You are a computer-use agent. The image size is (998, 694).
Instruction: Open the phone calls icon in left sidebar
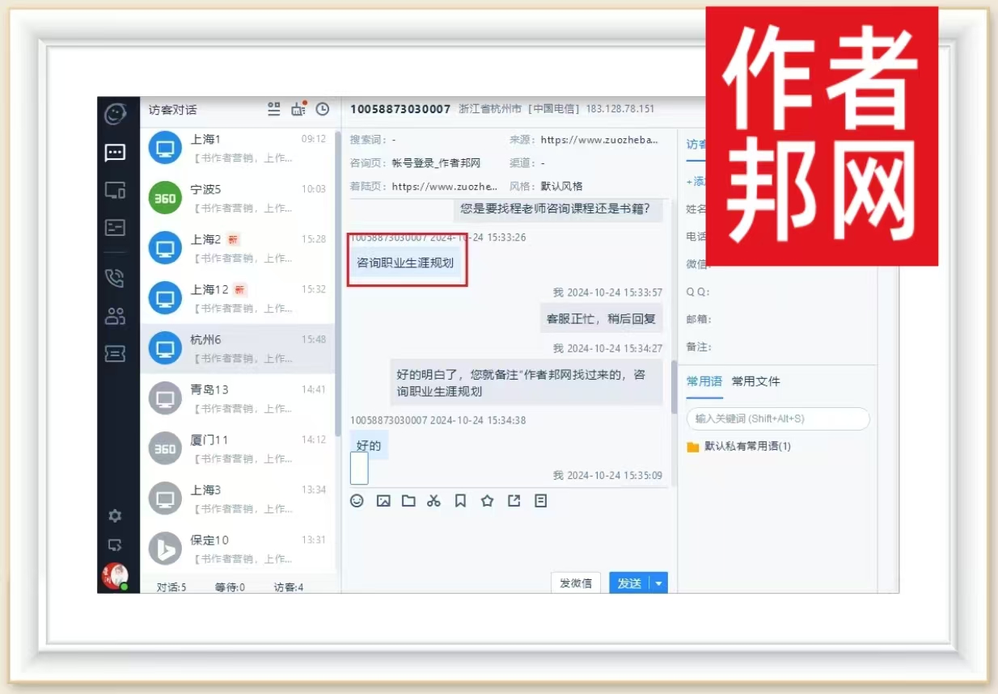tap(115, 279)
